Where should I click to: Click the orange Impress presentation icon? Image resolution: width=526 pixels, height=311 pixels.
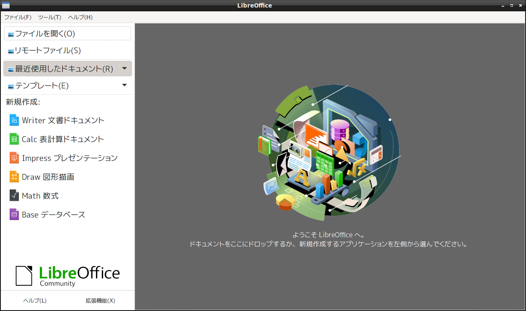[14, 158]
